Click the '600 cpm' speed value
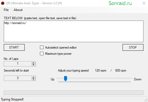Screen dimensions: 148x102 tap(121, 70)
